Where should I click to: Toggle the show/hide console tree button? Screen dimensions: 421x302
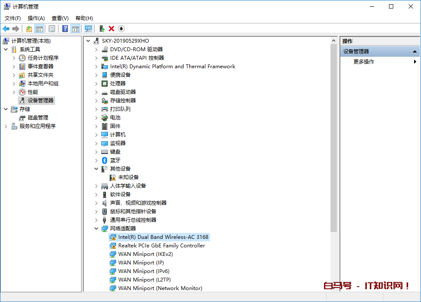pos(39,29)
